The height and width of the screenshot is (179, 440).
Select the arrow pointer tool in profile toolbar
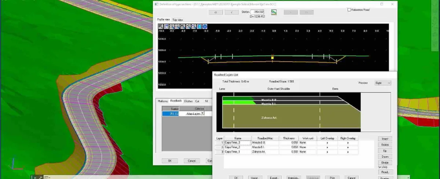[161, 26]
